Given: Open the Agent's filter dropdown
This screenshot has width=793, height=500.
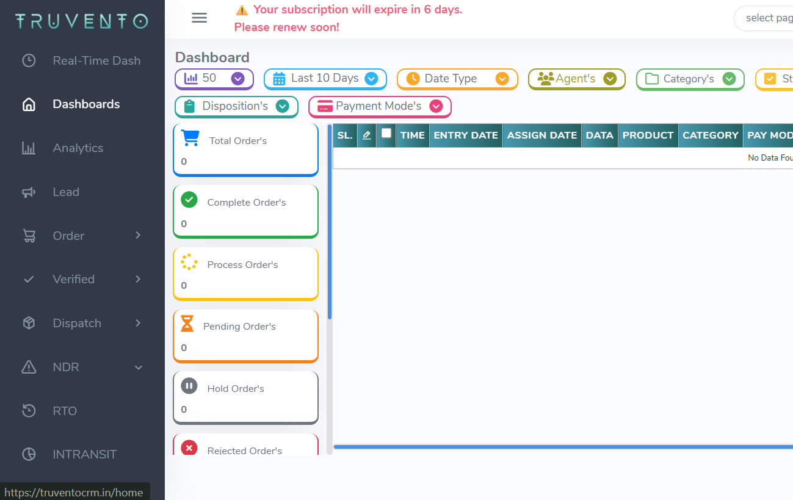Looking at the screenshot, I should (x=576, y=79).
